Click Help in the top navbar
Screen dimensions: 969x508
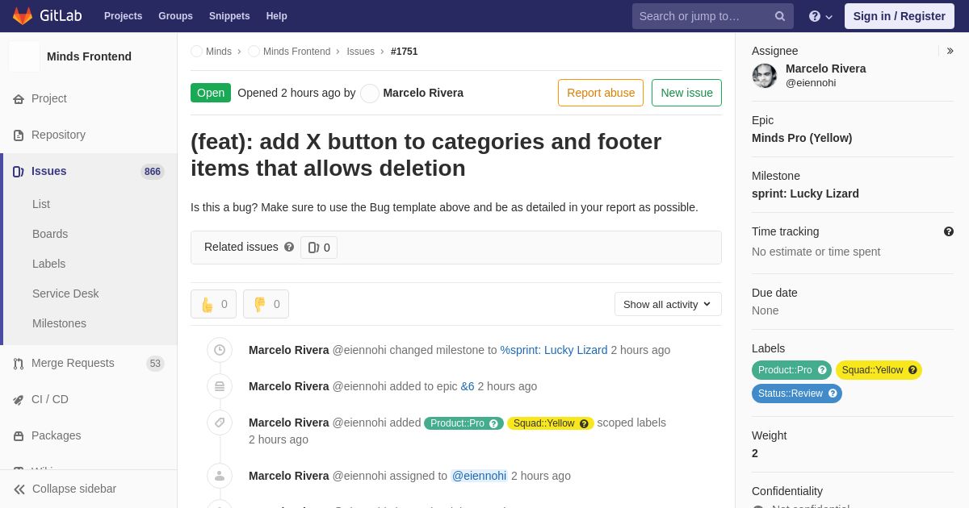pyautogui.click(x=277, y=16)
